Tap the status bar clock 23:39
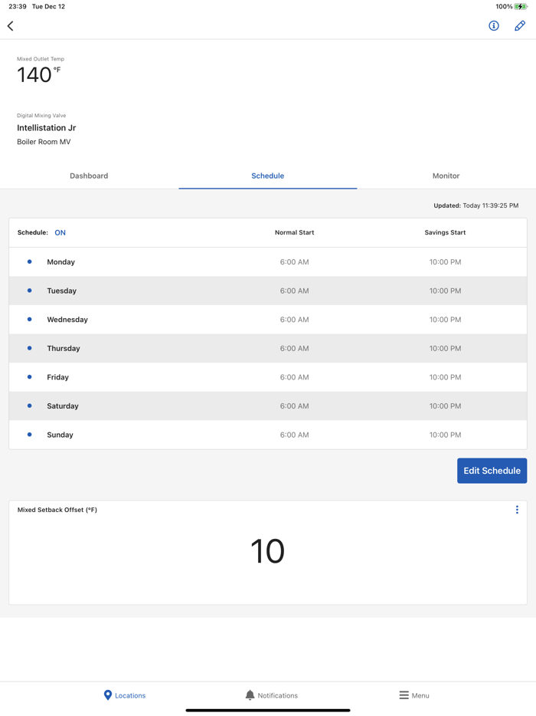 click(x=18, y=6)
